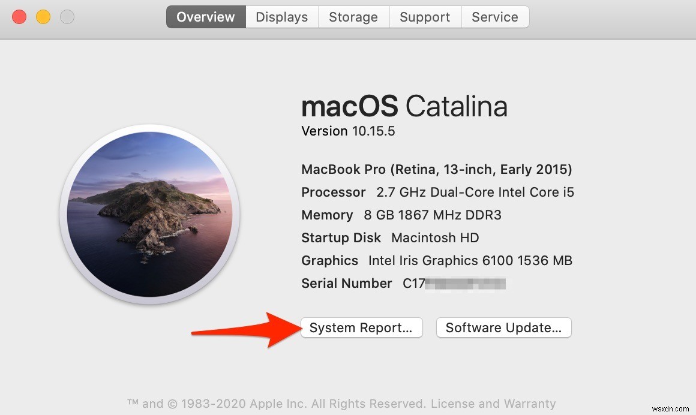The width and height of the screenshot is (696, 415).
Task: Click the Version 10.15.5 text
Action: 347,131
